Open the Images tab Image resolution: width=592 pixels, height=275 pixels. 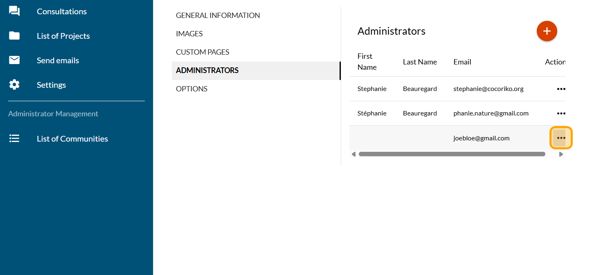(x=189, y=34)
